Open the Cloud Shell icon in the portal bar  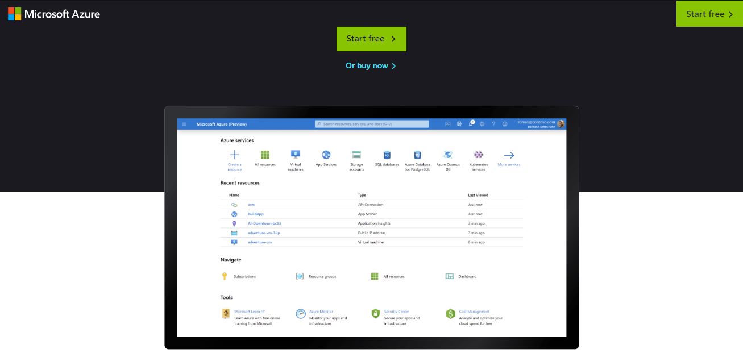[448, 124]
